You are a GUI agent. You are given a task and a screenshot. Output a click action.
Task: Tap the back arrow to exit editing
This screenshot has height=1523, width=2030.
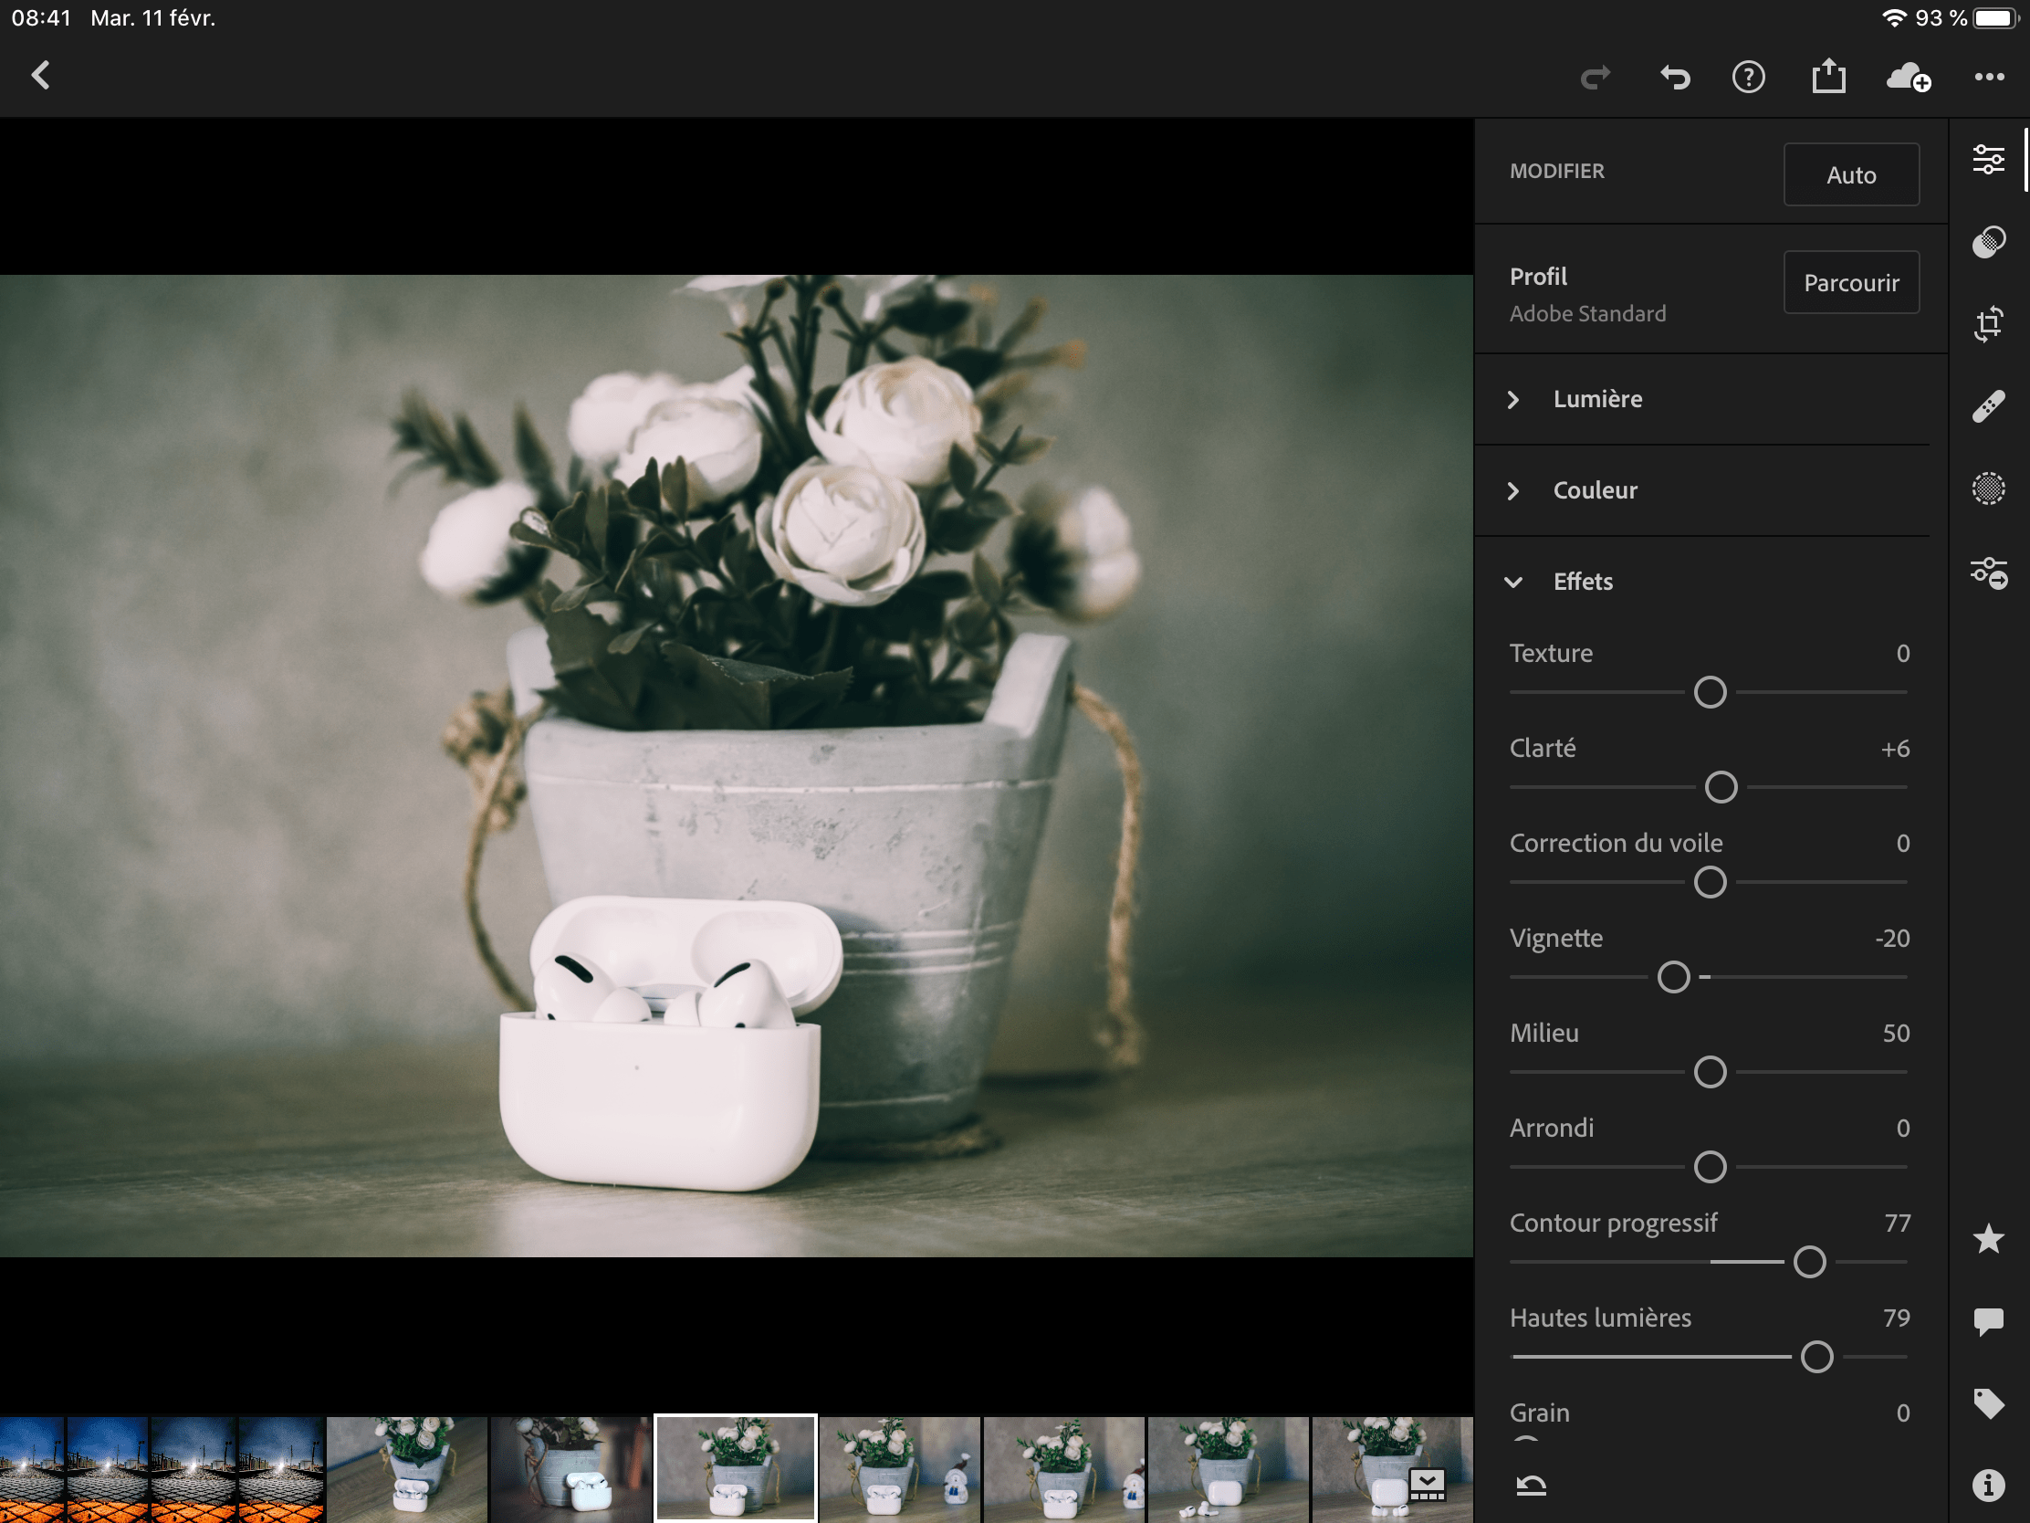coord(40,76)
